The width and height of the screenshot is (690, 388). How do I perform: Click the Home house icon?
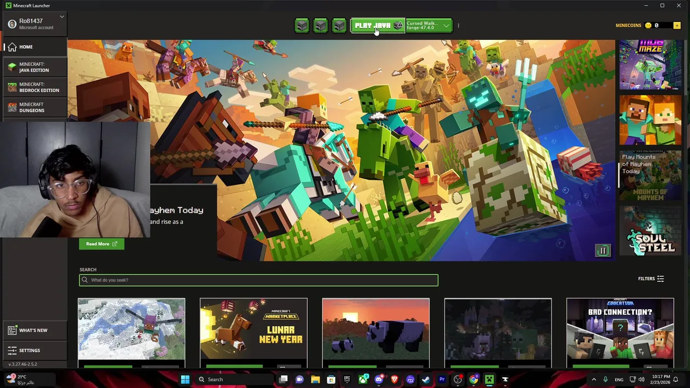point(12,47)
